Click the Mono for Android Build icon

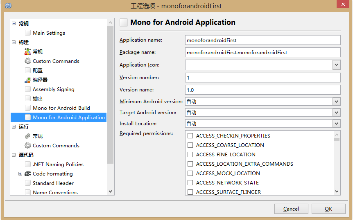(x=28, y=108)
